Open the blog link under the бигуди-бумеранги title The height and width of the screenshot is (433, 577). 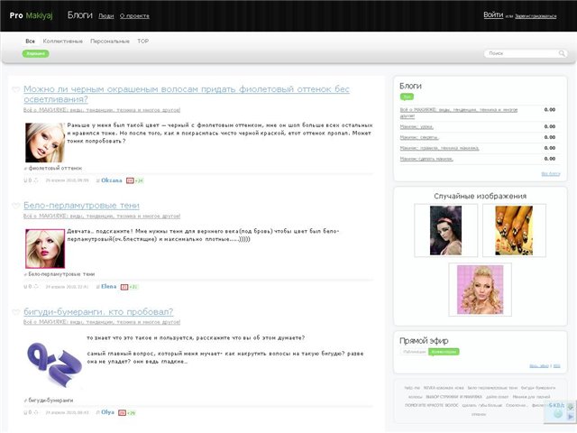click(x=102, y=322)
